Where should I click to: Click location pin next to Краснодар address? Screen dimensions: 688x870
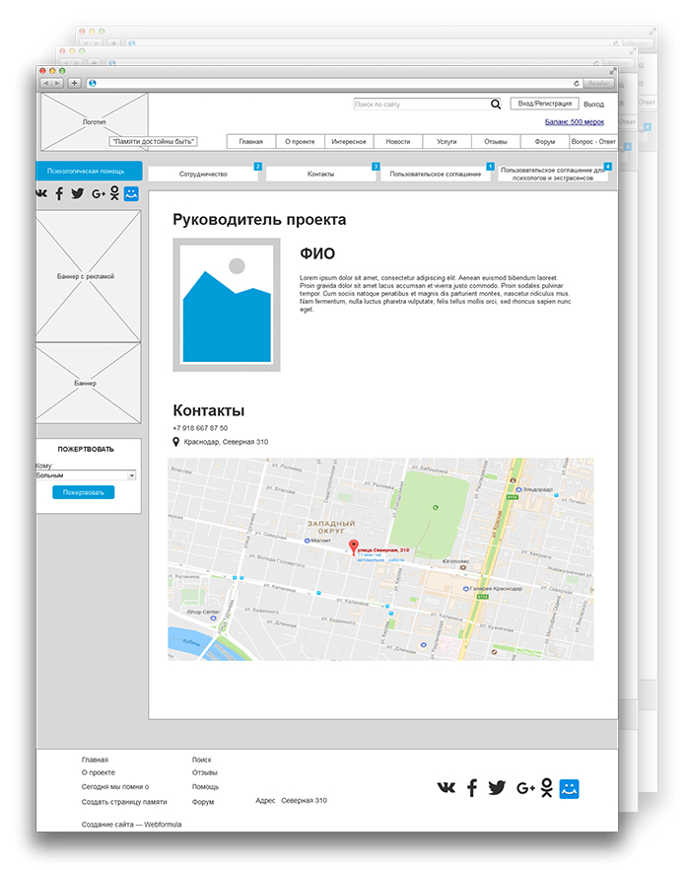click(175, 442)
